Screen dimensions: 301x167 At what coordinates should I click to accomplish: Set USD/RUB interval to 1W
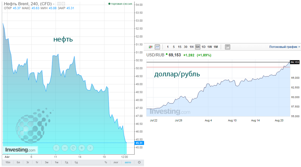(x=210, y=47)
